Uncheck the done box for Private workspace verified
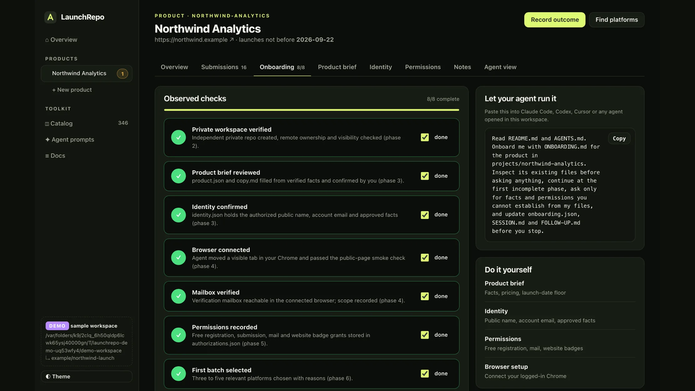This screenshot has height=391, width=695. (425, 137)
